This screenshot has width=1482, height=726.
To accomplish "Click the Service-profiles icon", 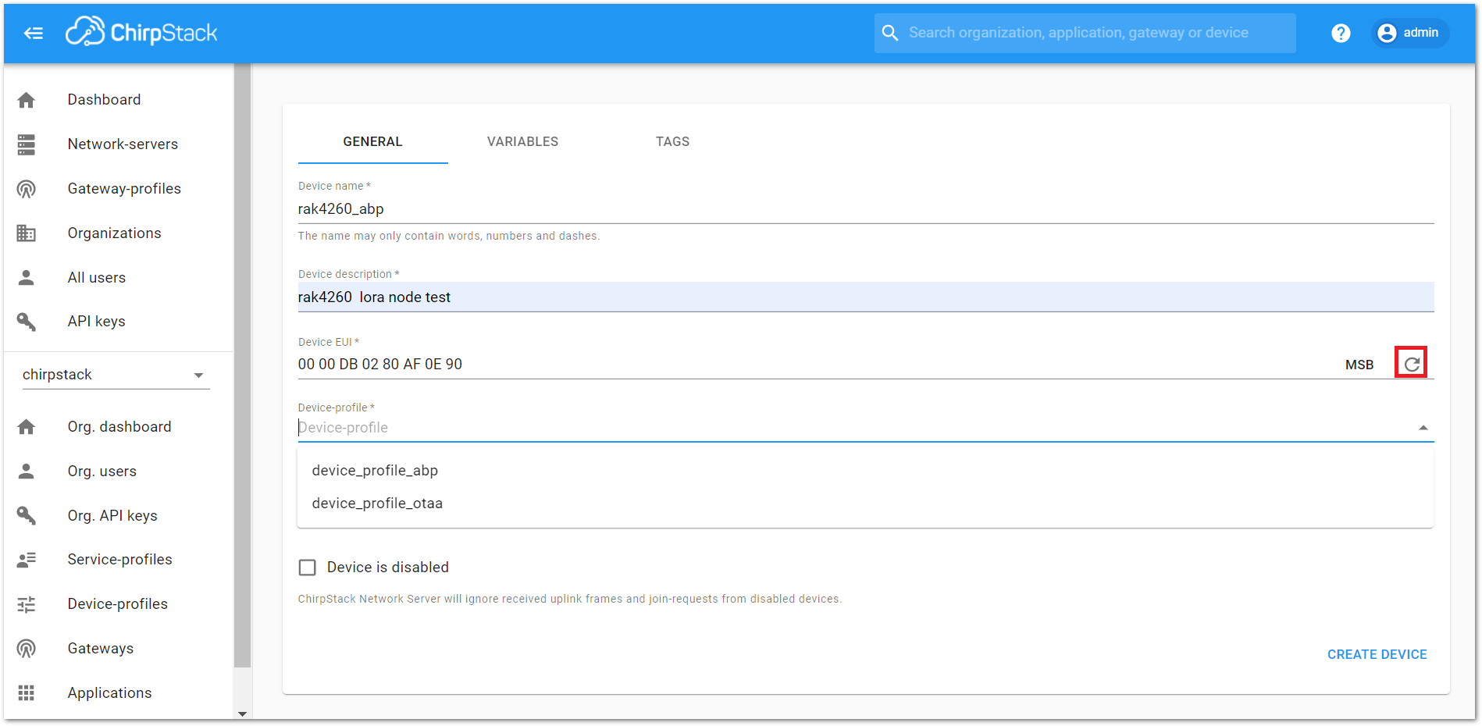I will point(27,560).
